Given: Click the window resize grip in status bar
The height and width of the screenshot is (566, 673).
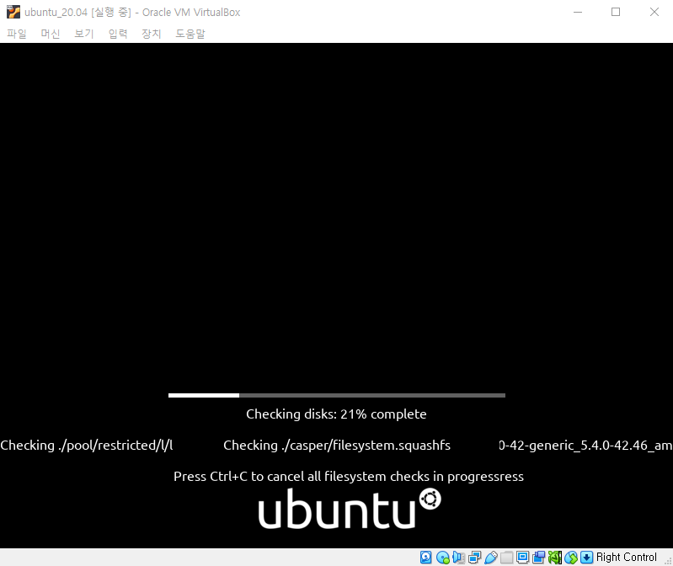Looking at the screenshot, I should pos(668,561).
